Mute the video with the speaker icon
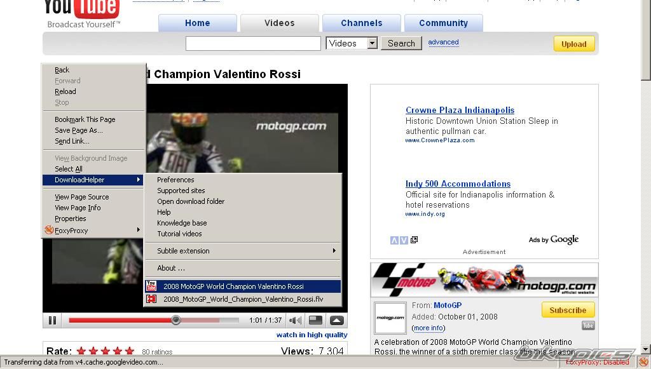This screenshot has width=651, height=369. point(295,321)
